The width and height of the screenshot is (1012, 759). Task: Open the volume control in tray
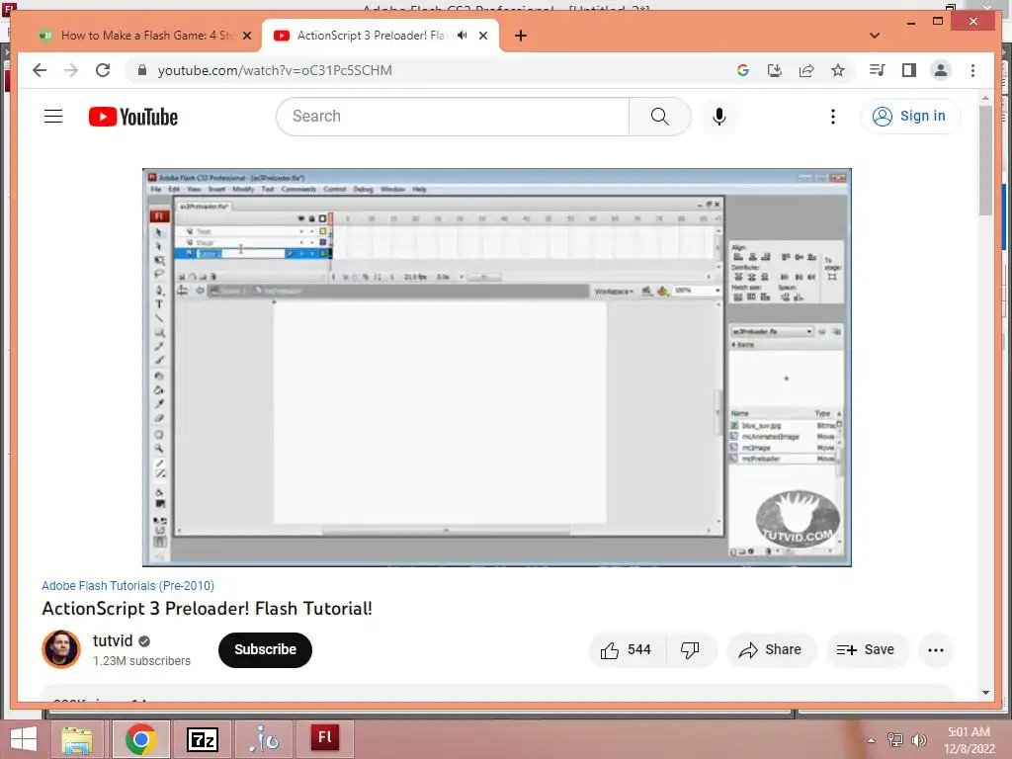(x=918, y=740)
